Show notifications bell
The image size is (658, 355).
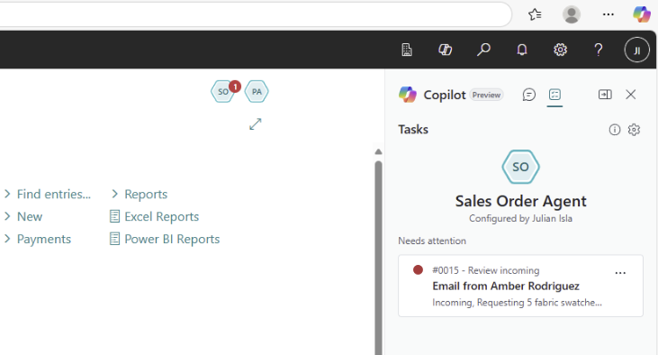tap(521, 50)
